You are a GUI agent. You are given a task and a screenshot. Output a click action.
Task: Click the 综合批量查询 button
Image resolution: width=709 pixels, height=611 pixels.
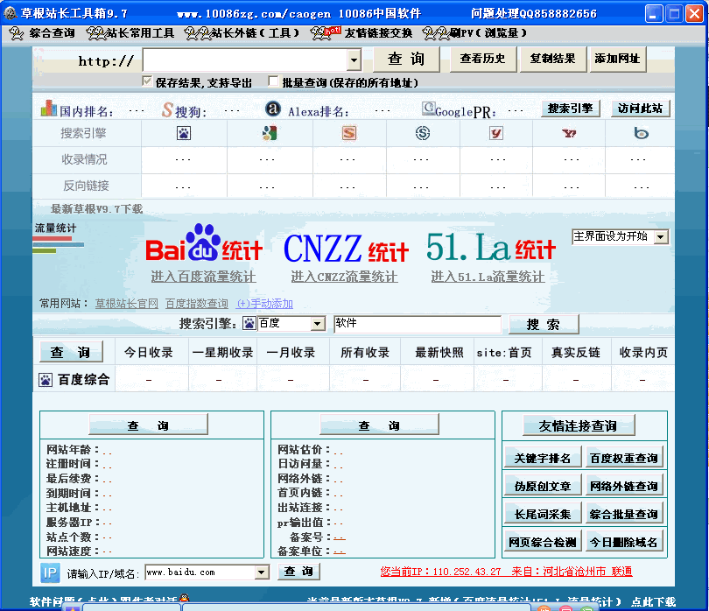pos(624,514)
